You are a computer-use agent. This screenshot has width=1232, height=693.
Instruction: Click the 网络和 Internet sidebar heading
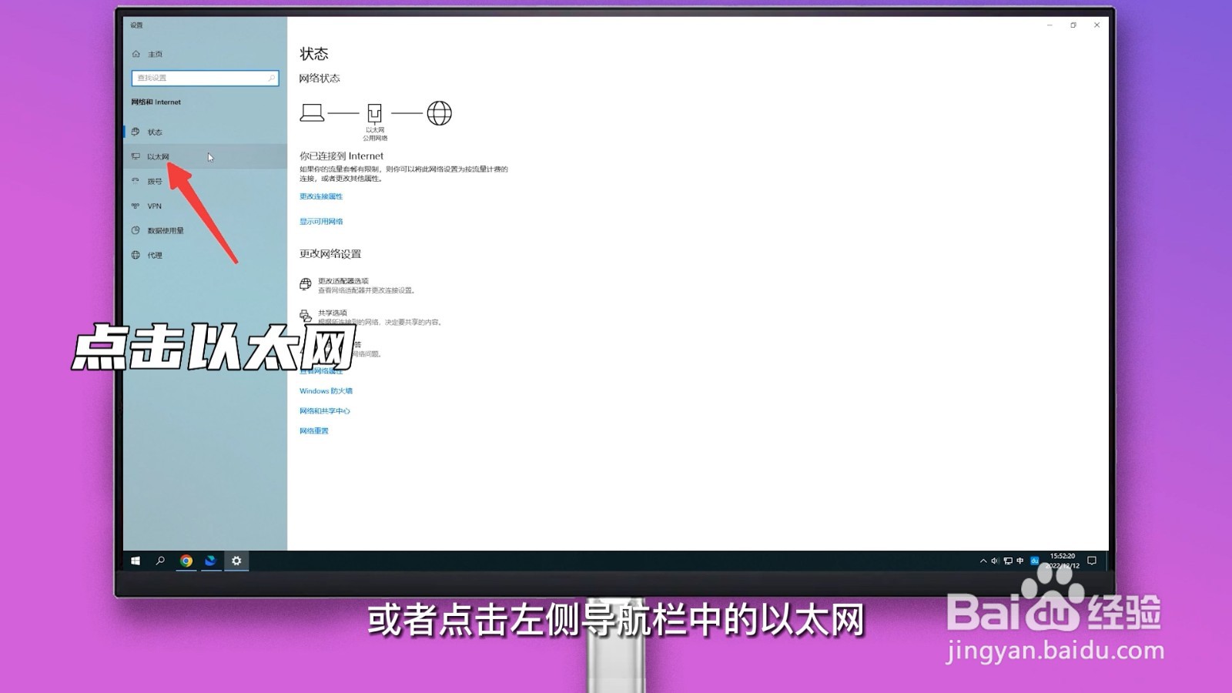[x=156, y=102]
